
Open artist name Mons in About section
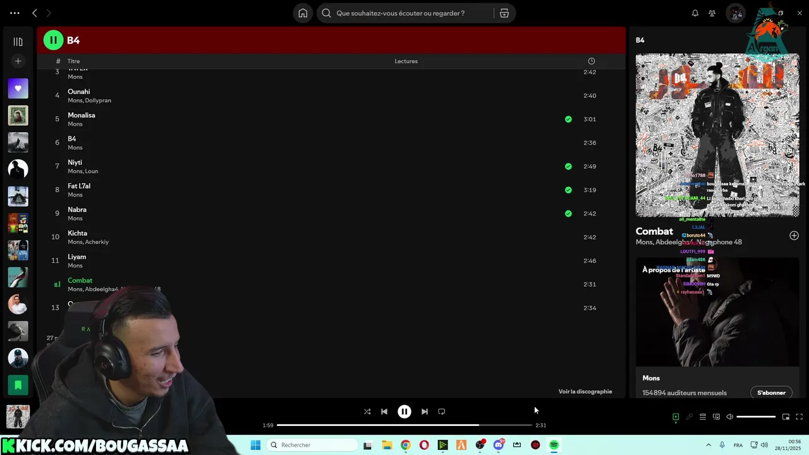[651, 378]
